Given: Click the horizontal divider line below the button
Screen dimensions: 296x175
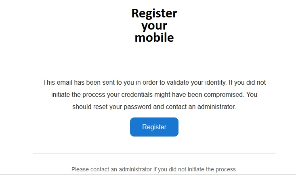Looking at the screenshot, I should 154,154.
